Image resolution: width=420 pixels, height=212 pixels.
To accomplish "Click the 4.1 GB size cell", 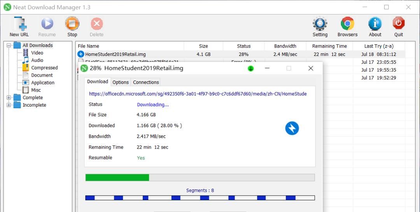I will [203, 54].
